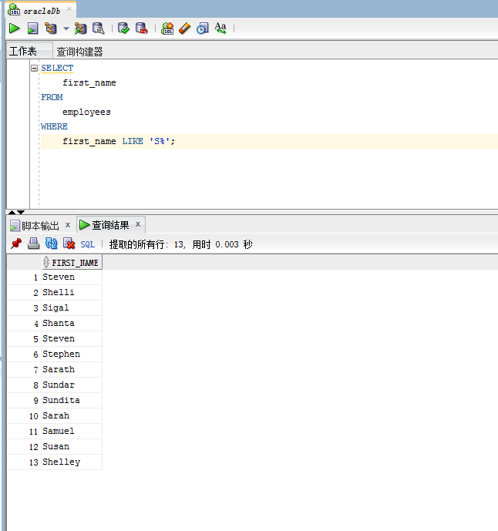The image size is (498, 531).
Task: Select the Susan cell in row 12
Action: point(72,446)
